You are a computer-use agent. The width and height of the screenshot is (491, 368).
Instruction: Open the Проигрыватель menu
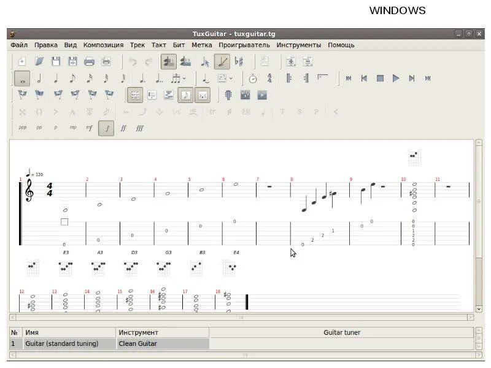[244, 45]
